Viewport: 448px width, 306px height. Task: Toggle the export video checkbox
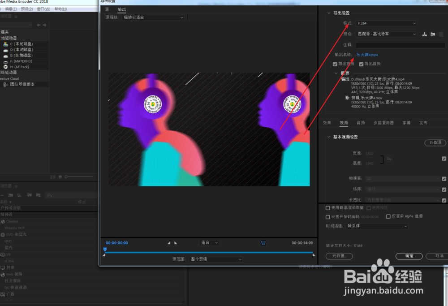pyautogui.click(x=335, y=64)
